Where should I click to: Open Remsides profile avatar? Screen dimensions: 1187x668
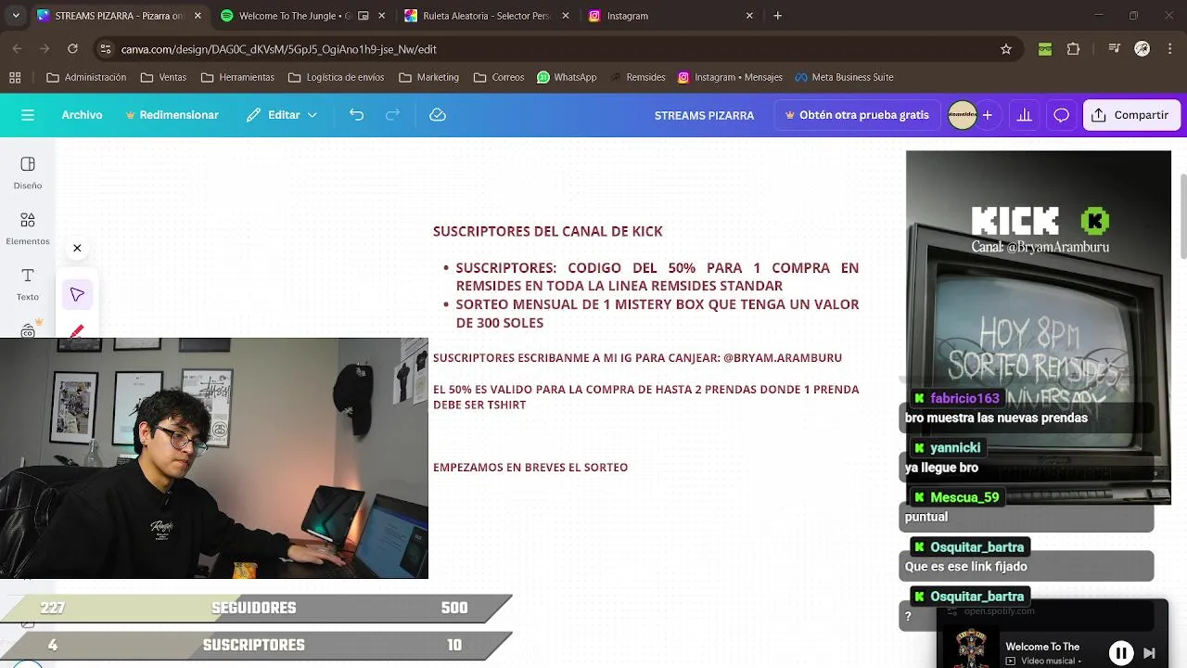click(962, 115)
